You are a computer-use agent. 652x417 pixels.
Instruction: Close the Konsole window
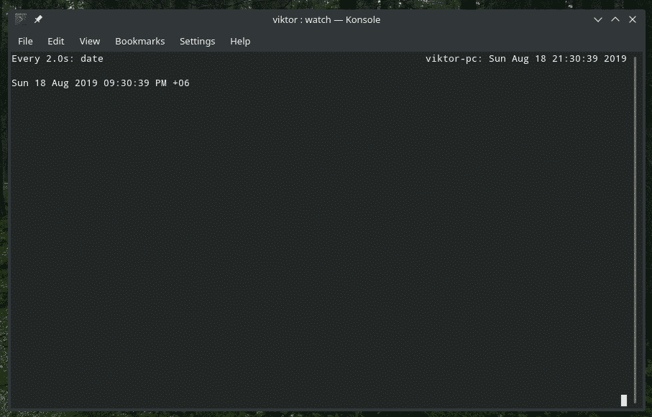632,19
